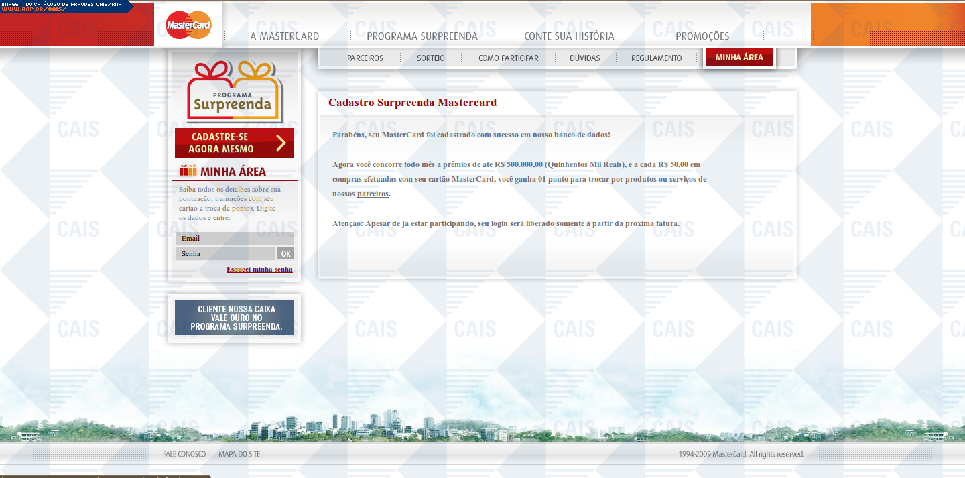965x478 pixels.
Task: Click the Cliente Nossa Caixa banner
Action: pos(234,318)
